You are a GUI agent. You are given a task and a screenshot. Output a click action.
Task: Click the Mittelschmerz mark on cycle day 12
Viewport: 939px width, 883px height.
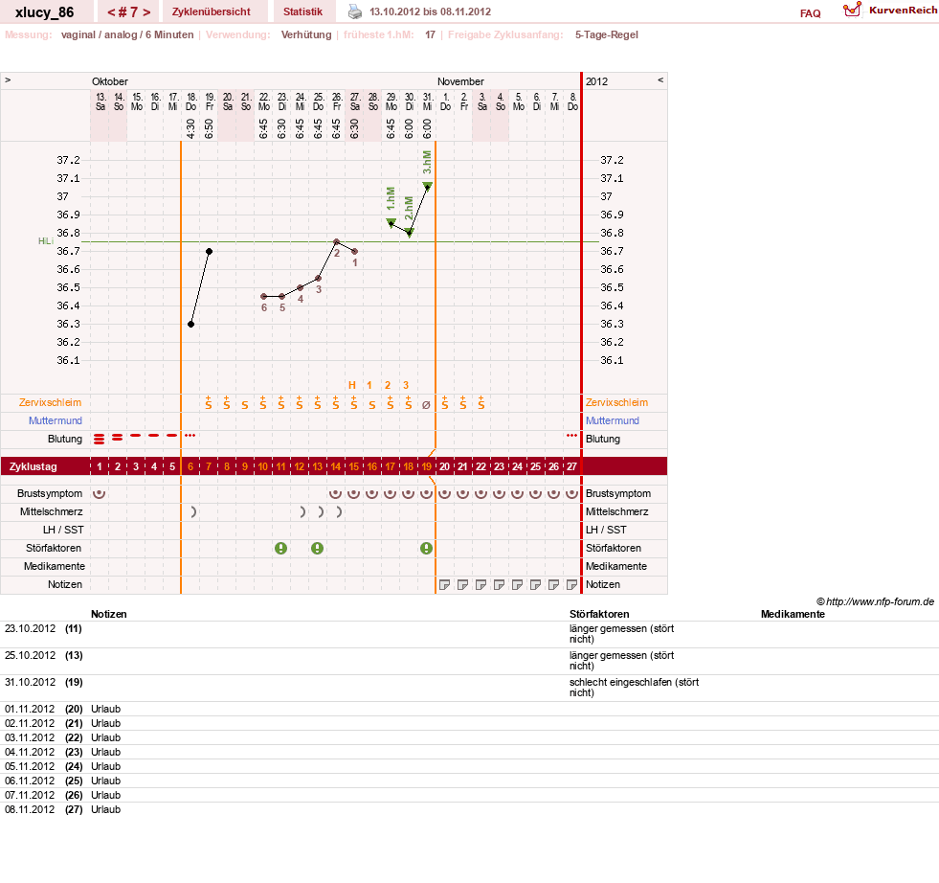(x=302, y=511)
